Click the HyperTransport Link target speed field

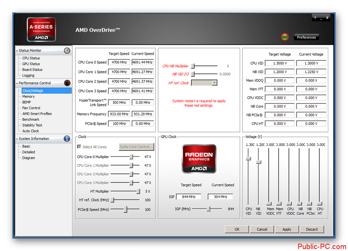click(x=119, y=103)
